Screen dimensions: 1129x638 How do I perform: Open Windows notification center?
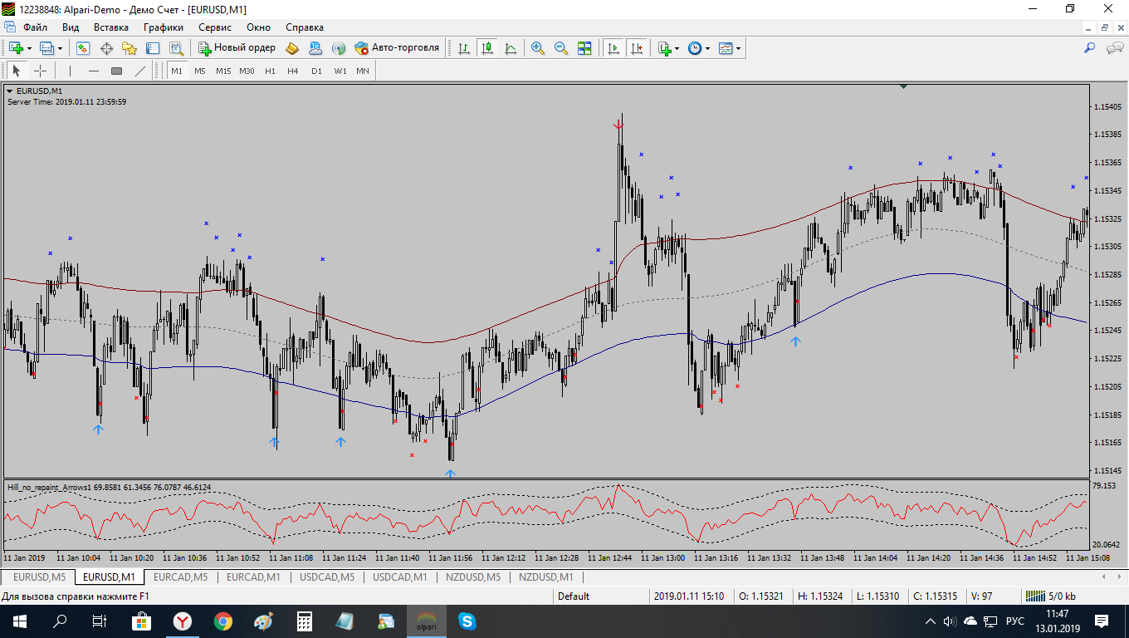1102,621
